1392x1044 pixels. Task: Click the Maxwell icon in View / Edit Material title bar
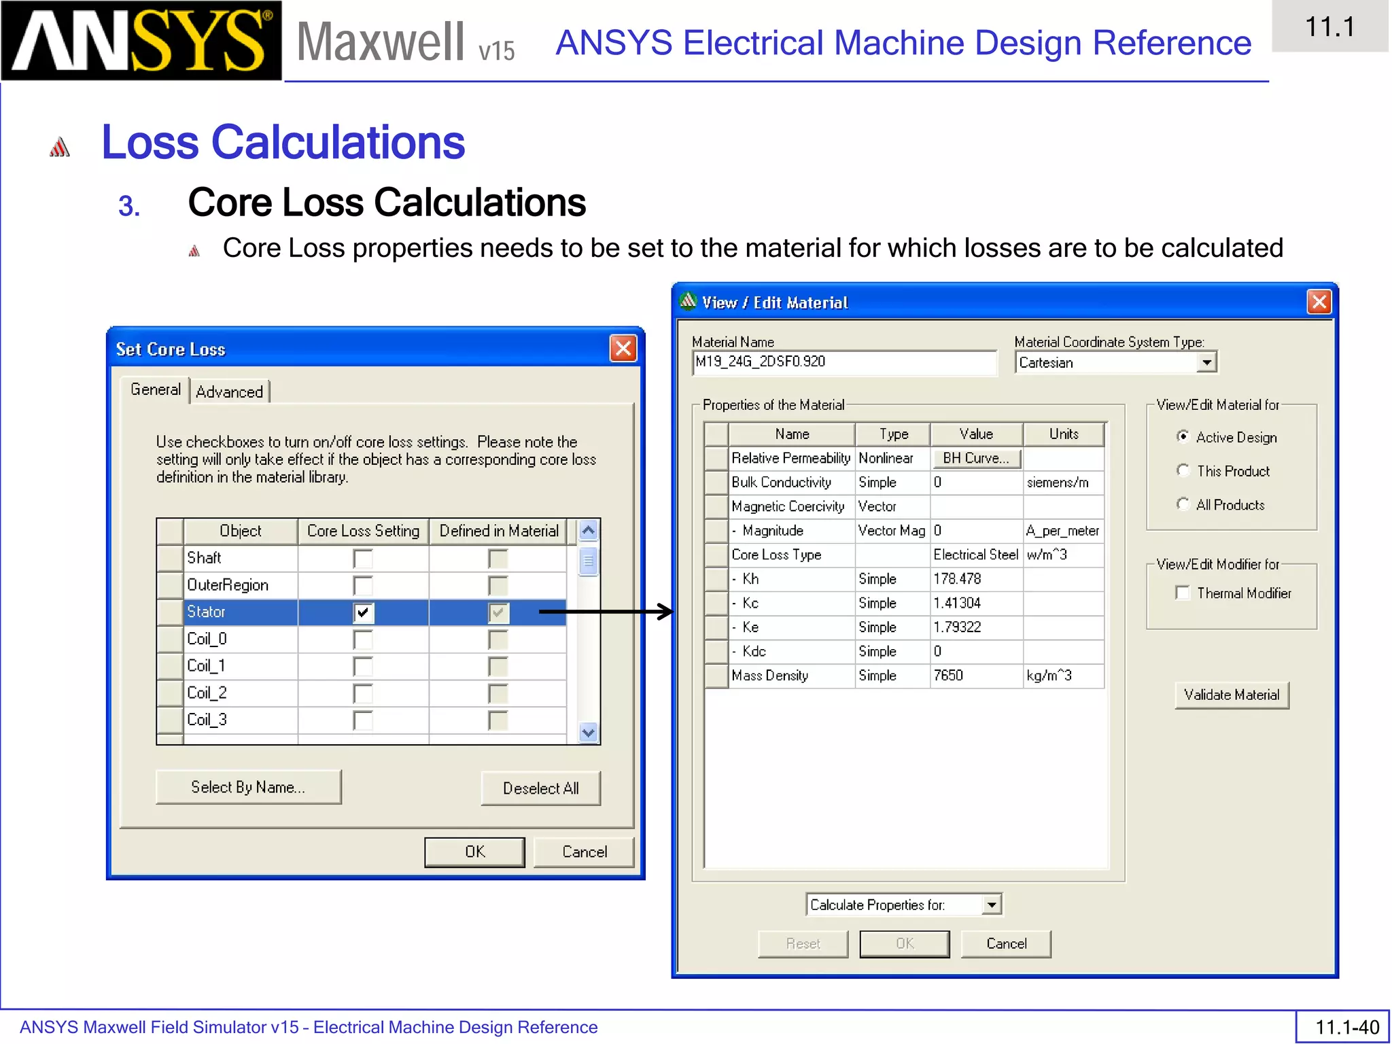(x=689, y=301)
